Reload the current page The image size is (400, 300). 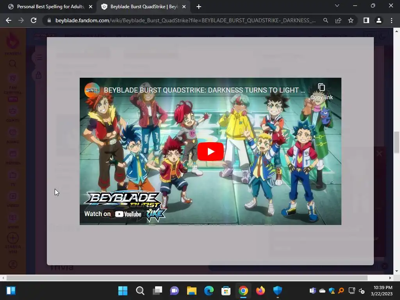click(x=34, y=20)
